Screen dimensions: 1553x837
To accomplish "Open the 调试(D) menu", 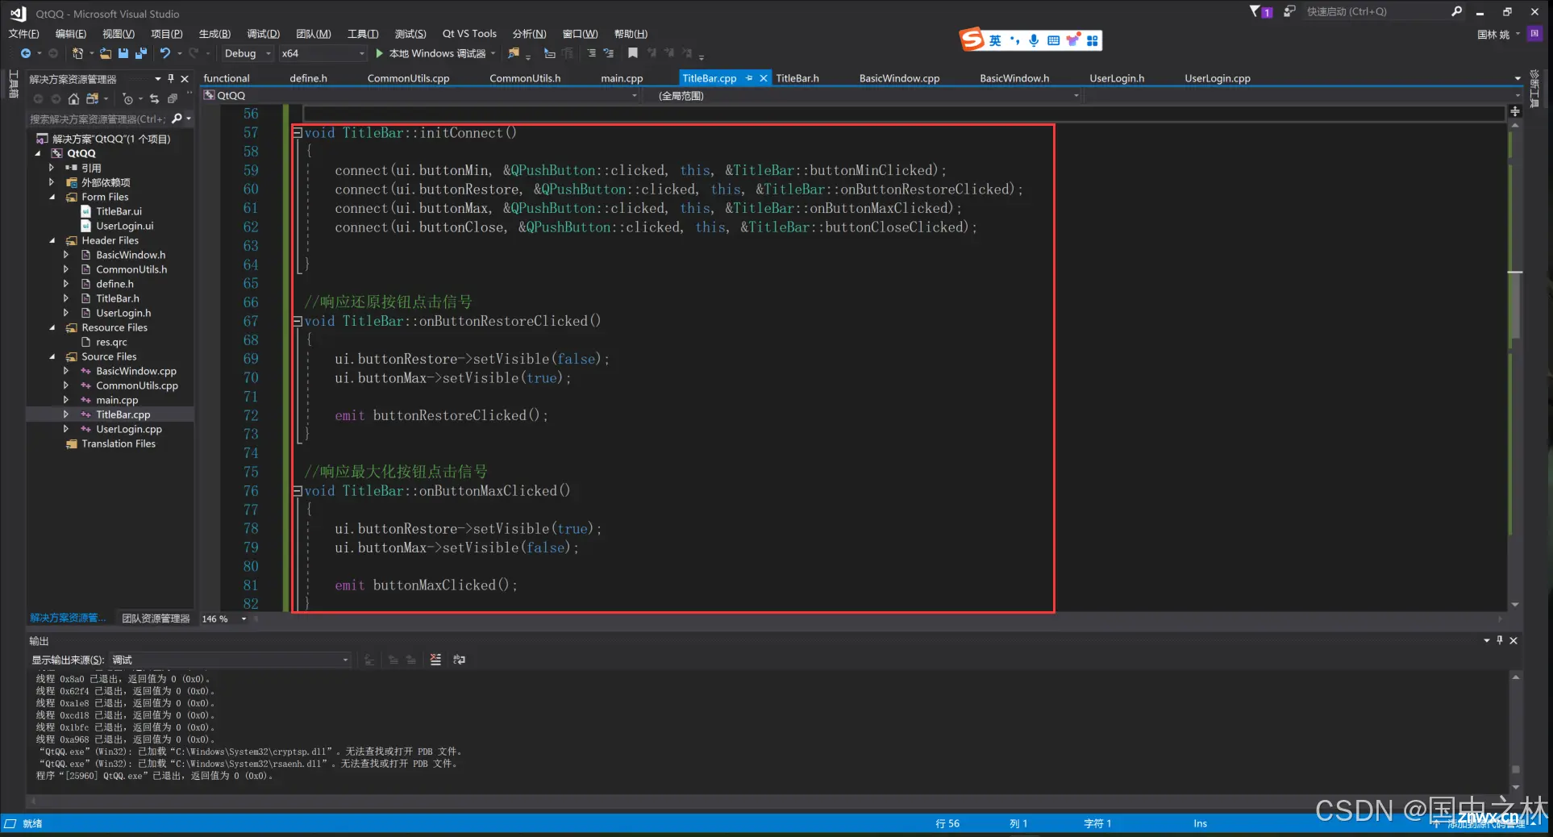I will (263, 33).
